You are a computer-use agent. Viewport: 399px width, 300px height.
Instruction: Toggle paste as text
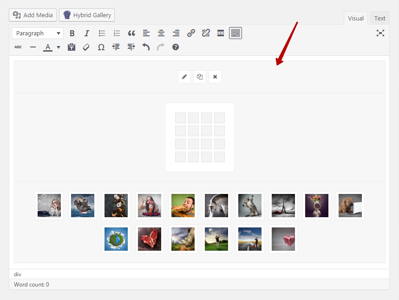point(72,47)
